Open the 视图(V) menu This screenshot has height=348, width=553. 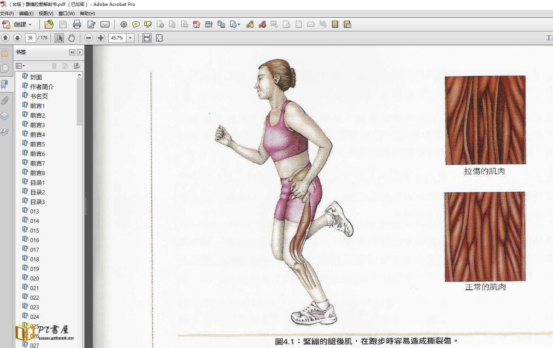tap(46, 14)
